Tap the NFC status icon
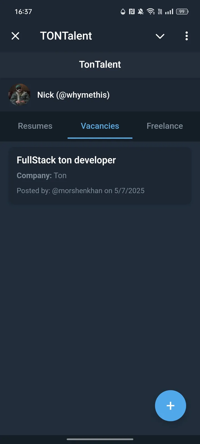The image size is (200, 444). coord(131,12)
